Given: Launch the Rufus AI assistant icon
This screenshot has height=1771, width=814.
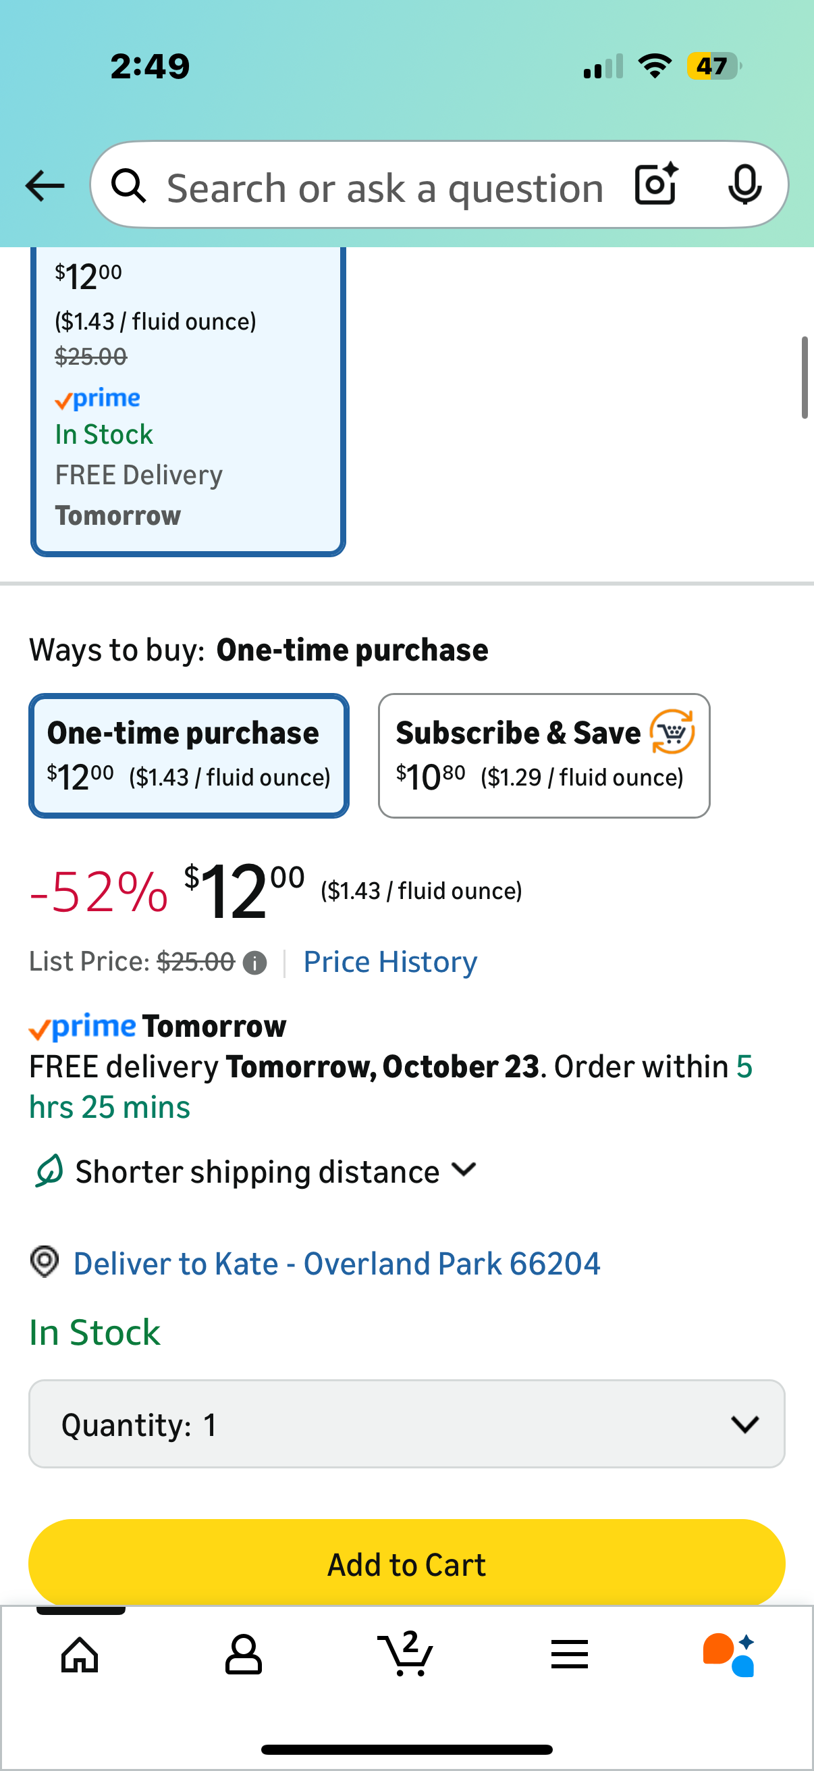Looking at the screenshot, I should point(729,1654).
